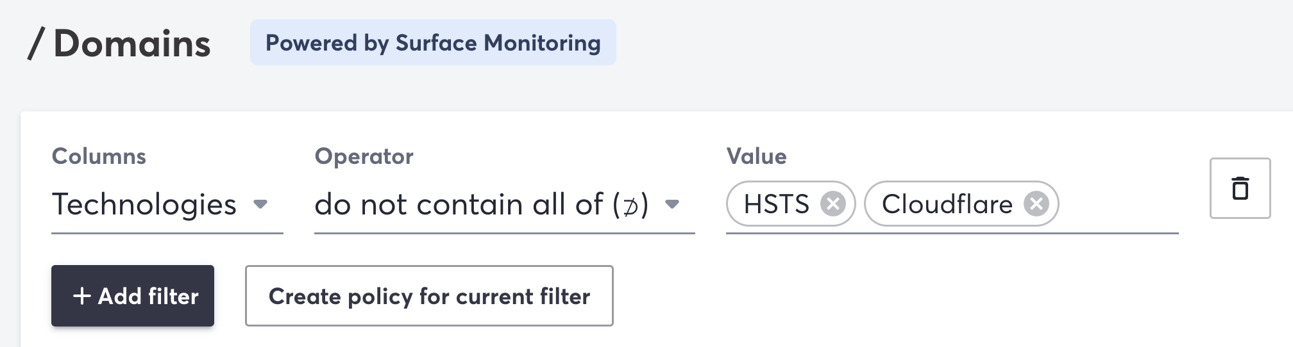The height and width of the screenshot is (347, 1293).
Task: Create policy for current filter
Action: [x=429, y=296]
